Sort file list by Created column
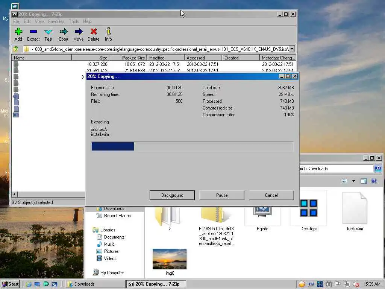Image resolution: width=385 pixels, height=289 pixels. point(241,58)
